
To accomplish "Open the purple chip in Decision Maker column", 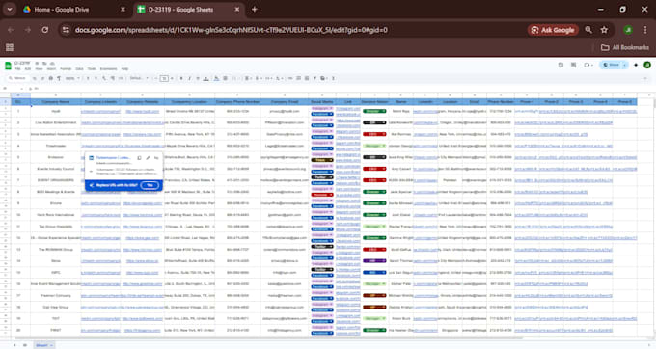I will pos(374,261).
